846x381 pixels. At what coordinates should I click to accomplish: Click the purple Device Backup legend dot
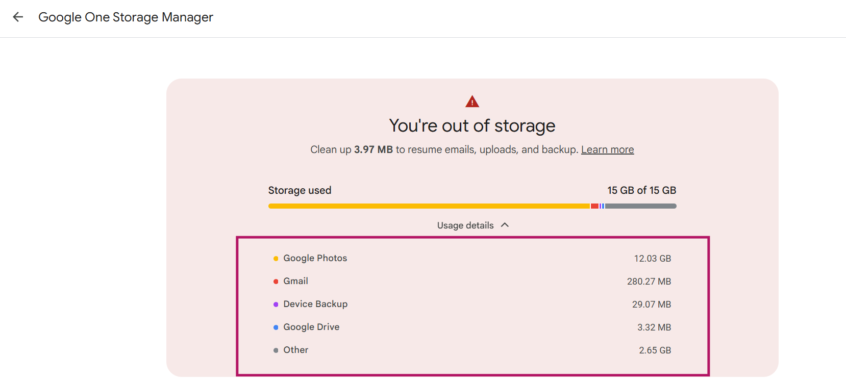[276, 303]
